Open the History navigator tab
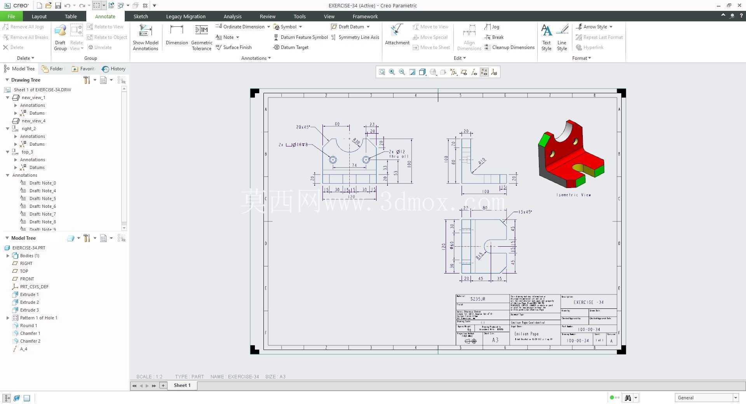 pos(113,69)
